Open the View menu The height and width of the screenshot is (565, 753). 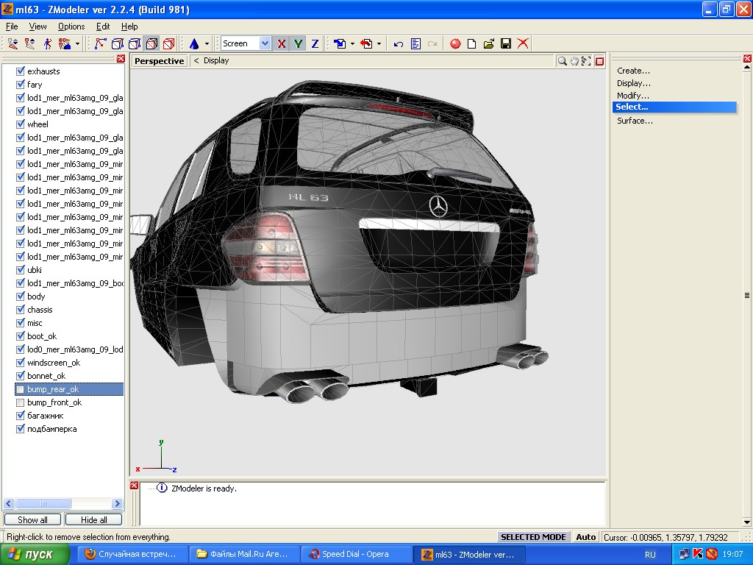[38, 26]
